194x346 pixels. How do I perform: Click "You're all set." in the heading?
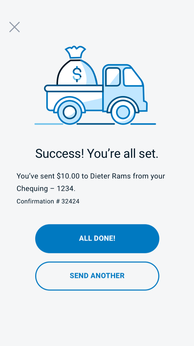click(x=123, y=154)
